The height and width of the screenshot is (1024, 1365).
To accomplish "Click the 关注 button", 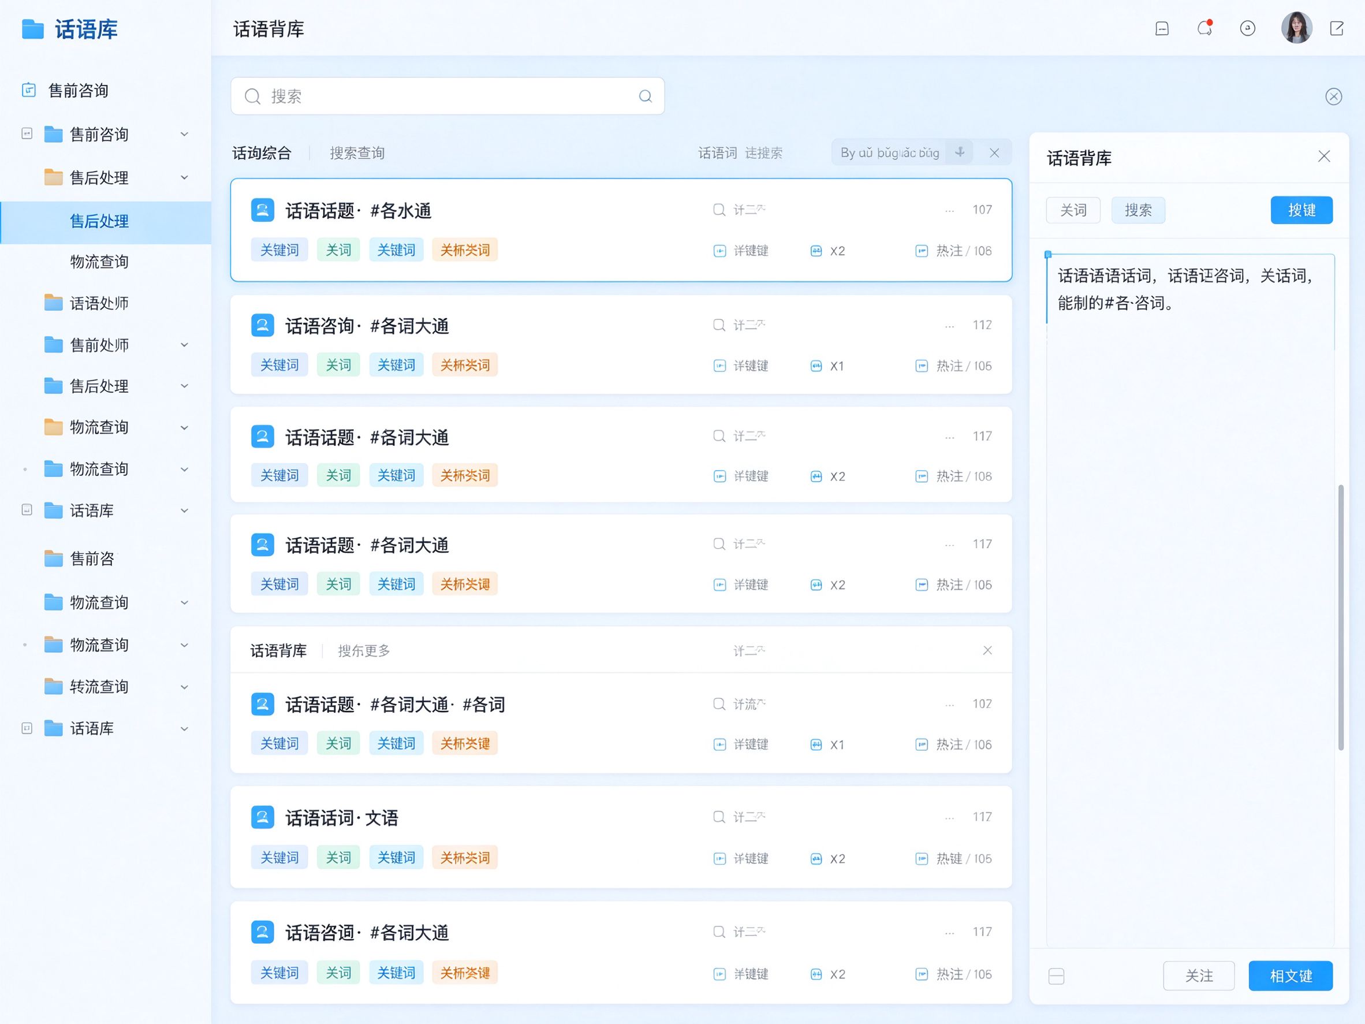I will pyautogui.click(x=1199, y=976).
